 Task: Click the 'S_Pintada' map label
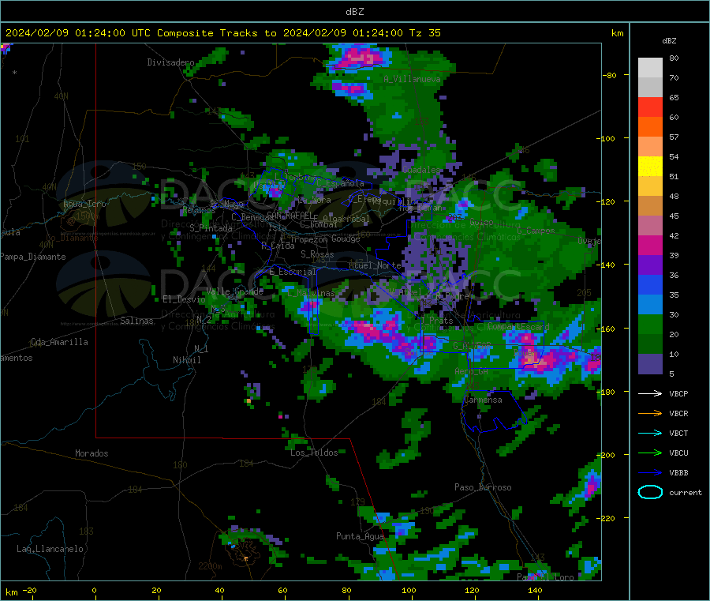(x=211, y=228)
